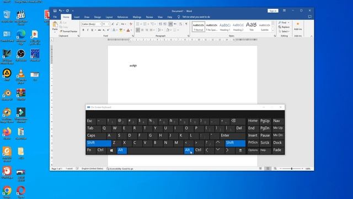The height and width of the screenshot is (199, 353).
Task: Click the Sign in button
Action: (273, 11)
